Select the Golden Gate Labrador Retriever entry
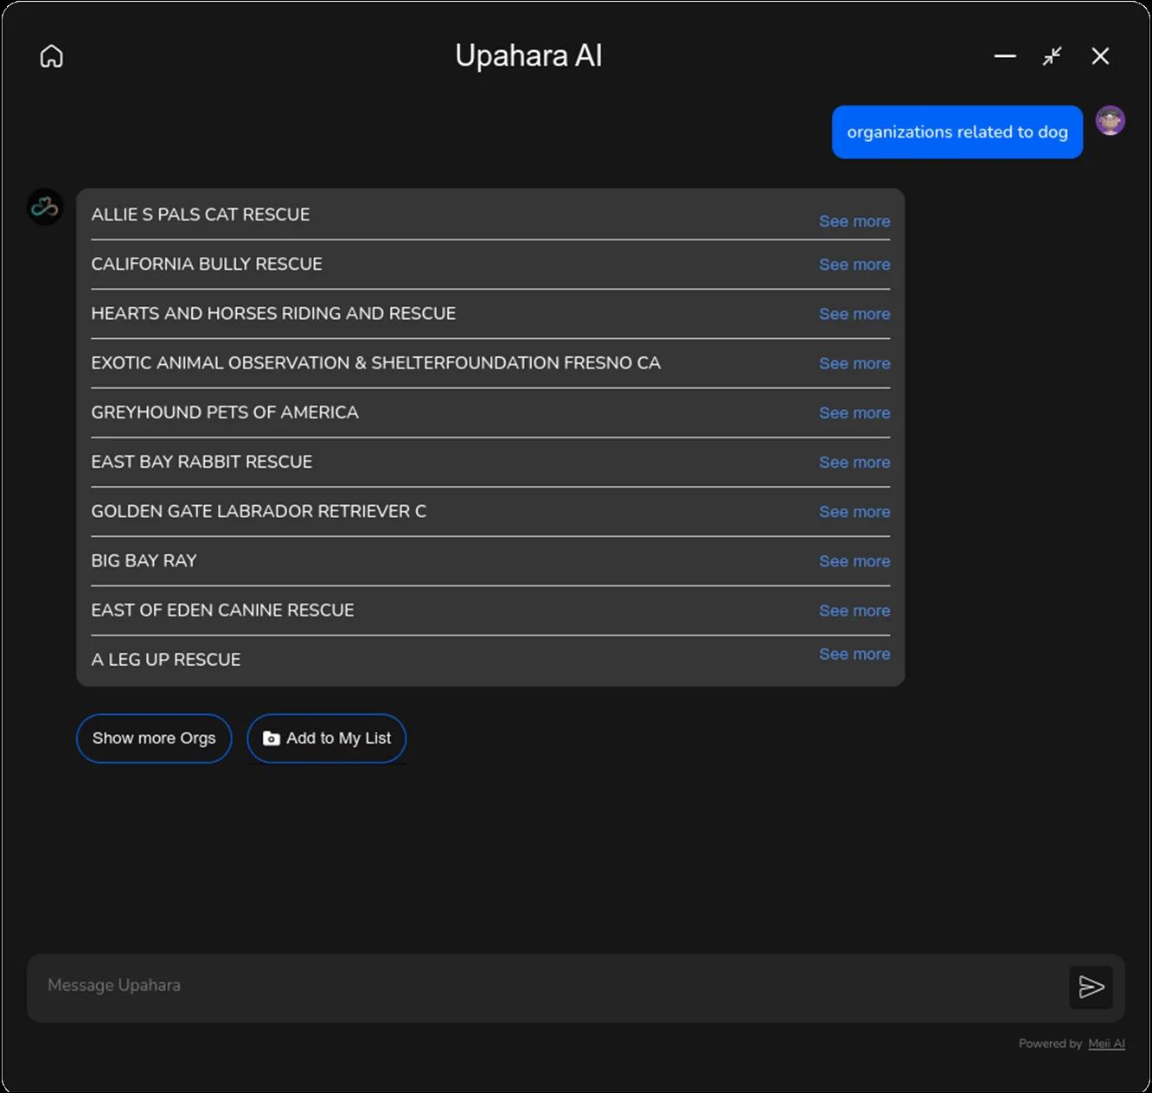The height and width of the screenshot is (1093, 1152). (259, 511)
